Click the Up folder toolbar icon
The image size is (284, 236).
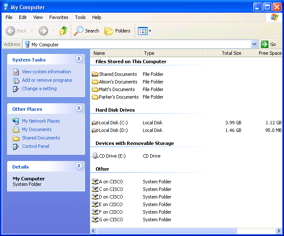click(x=64, y=31)
